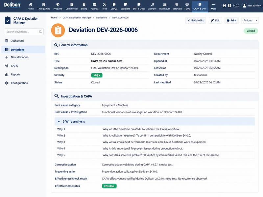Click Deviations breadcrumb link
The width and height of the screenshot is (263, 197).
[x=102, y=18]
